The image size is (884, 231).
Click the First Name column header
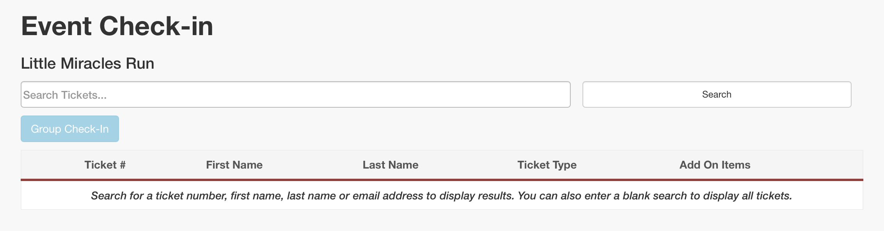click(234, 165)
